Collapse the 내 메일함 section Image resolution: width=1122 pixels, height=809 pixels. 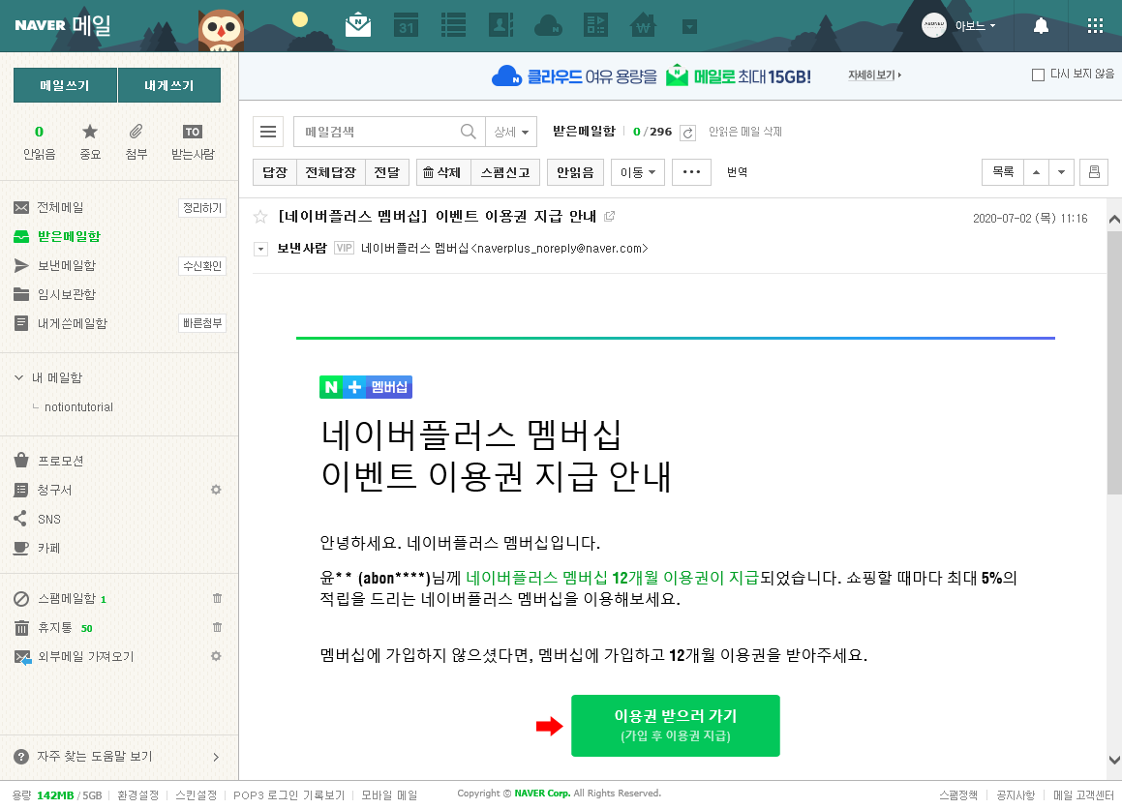pos(18,377)
